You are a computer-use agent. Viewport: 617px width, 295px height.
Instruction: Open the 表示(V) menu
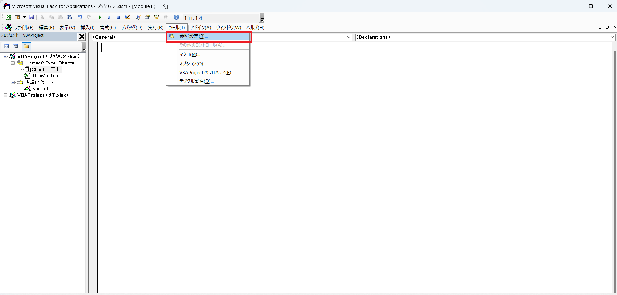(67, 28)
